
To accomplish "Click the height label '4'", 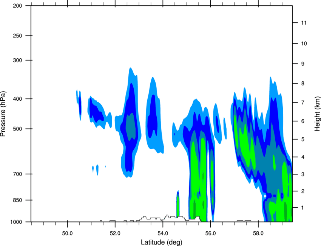I will (x=303, y=157).
